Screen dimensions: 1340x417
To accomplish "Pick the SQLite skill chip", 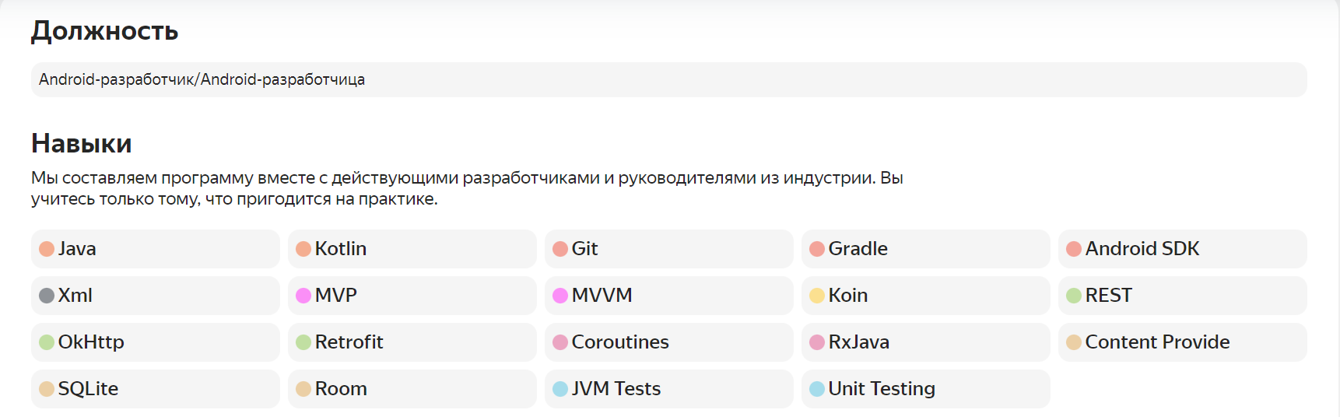I will tap(155, 389).
